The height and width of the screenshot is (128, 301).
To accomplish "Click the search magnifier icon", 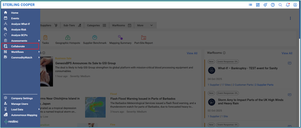I will click(x=280, y=5).
